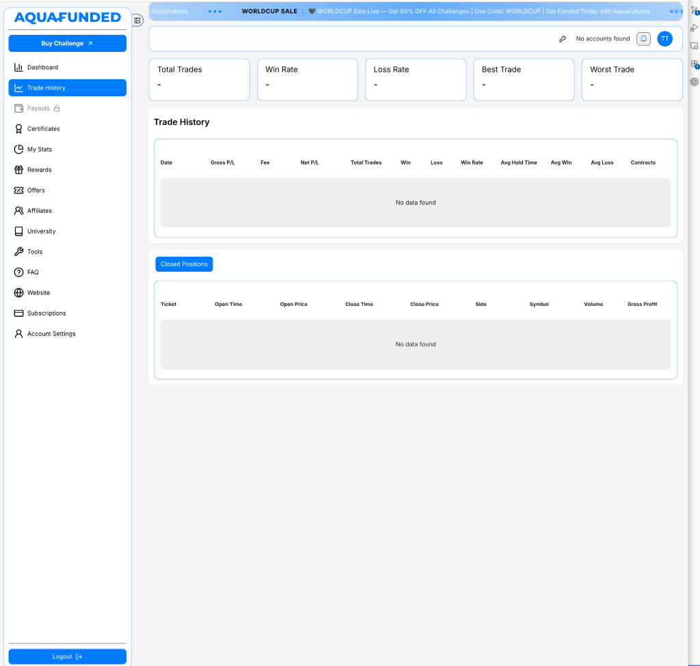
Task: Click the Close Time column header
Action: pyautogui.click(x=359, y=304)
